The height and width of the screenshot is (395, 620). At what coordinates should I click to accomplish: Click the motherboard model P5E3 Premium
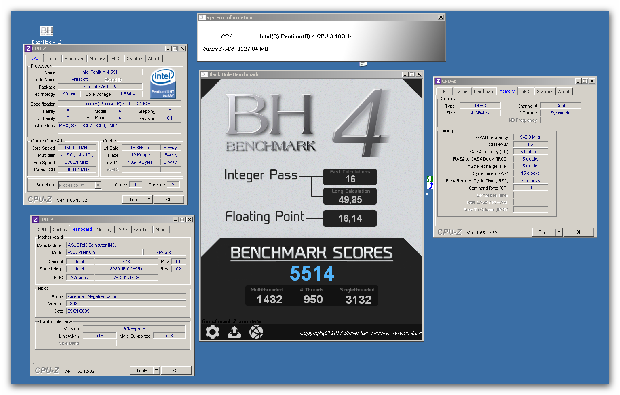[x=104, y=252]
